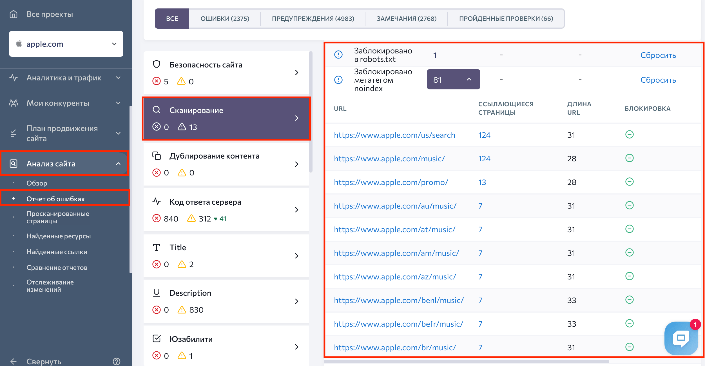
Task: Click the categories list vertical scrollbar
Action: (x=311, y=112)
